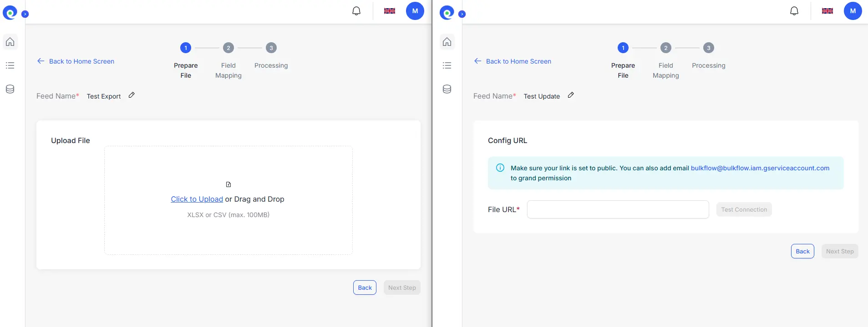Open home icon in left panel sidebar
Image resolution: width=868 pixels, height=327 pixels.
click(10, 42)
